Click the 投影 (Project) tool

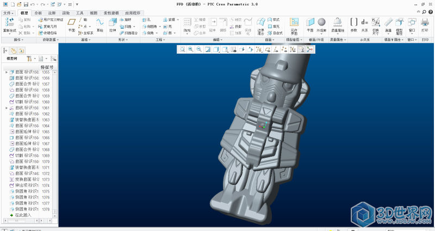235,26
